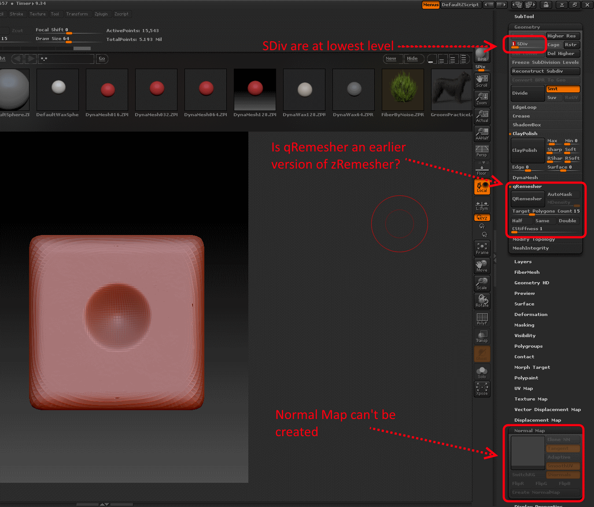Open the Transform menu
594x507 pixels.
pos(77,14)
